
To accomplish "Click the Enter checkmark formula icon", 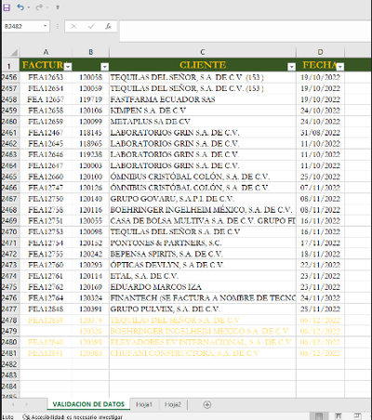I will tap(91, 26).
